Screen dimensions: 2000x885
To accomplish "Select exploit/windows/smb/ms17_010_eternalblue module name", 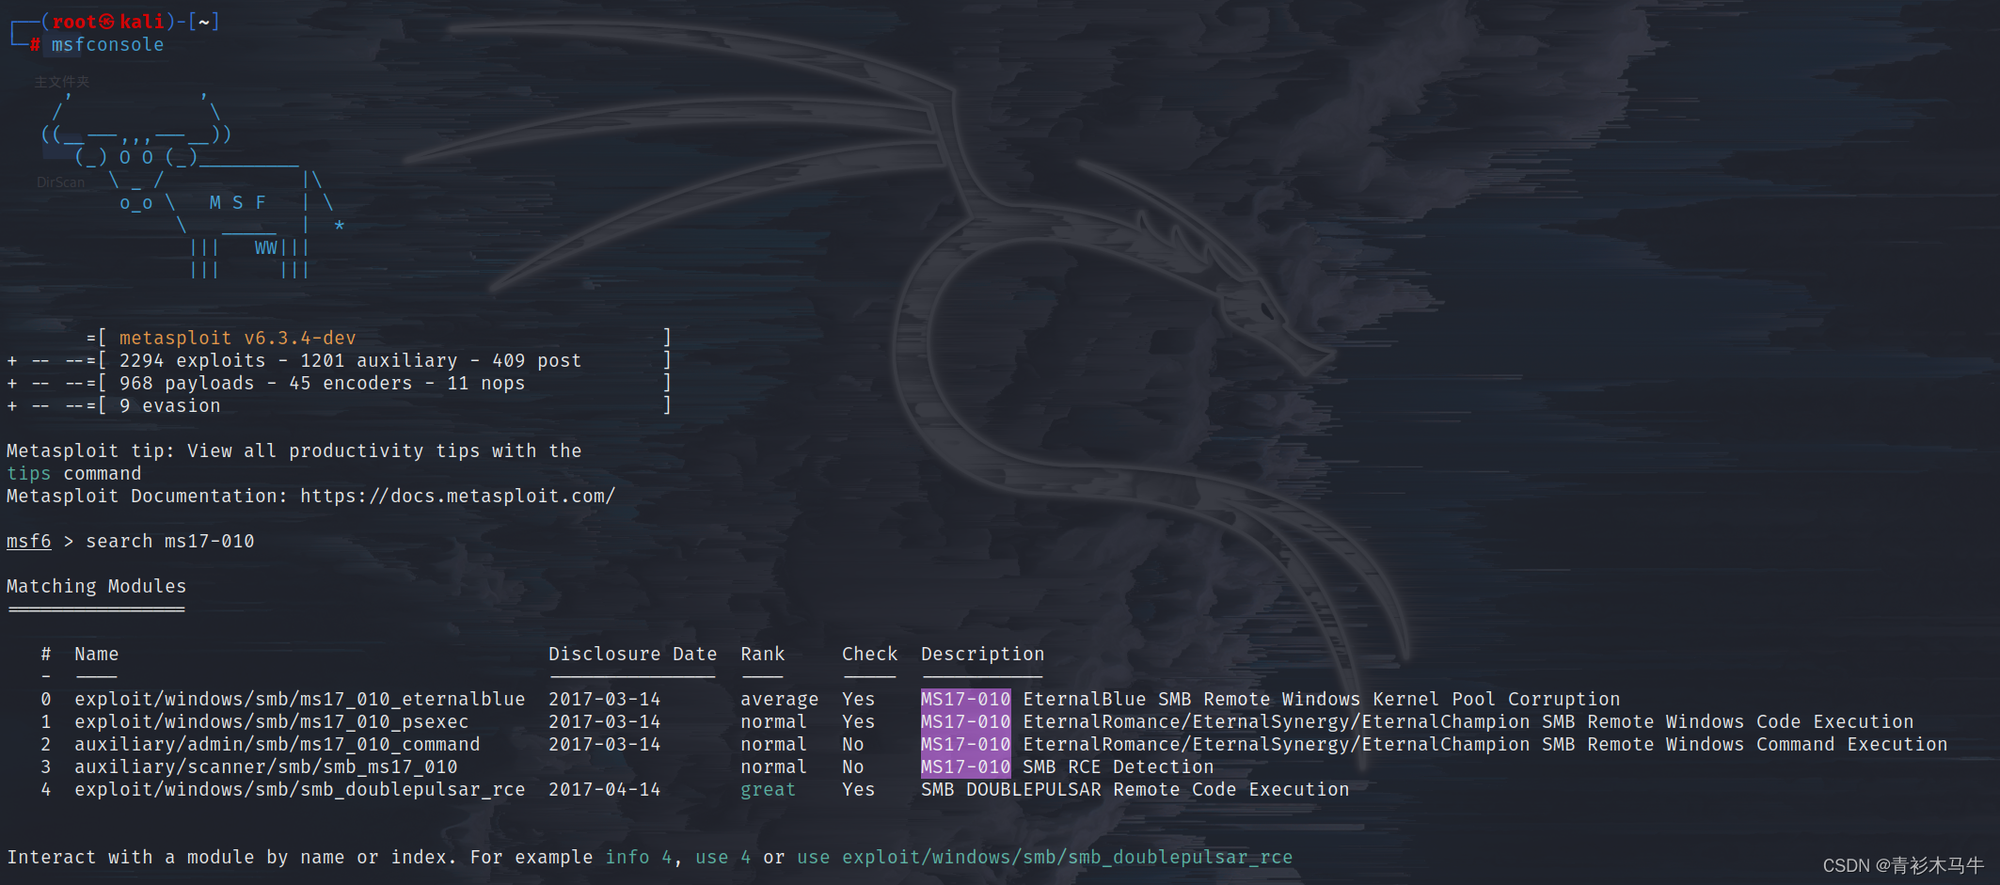I will point(300,699).
